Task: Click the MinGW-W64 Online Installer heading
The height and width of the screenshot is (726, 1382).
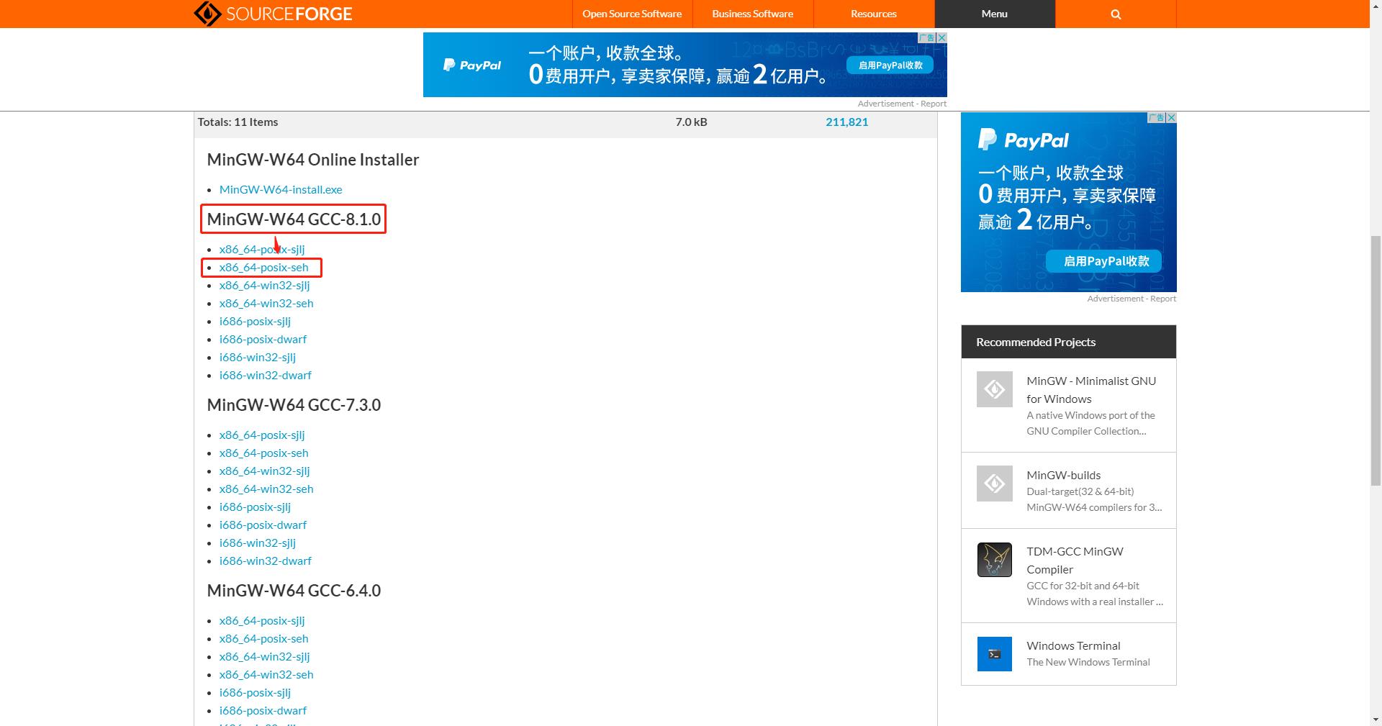Action: point(313,160)
